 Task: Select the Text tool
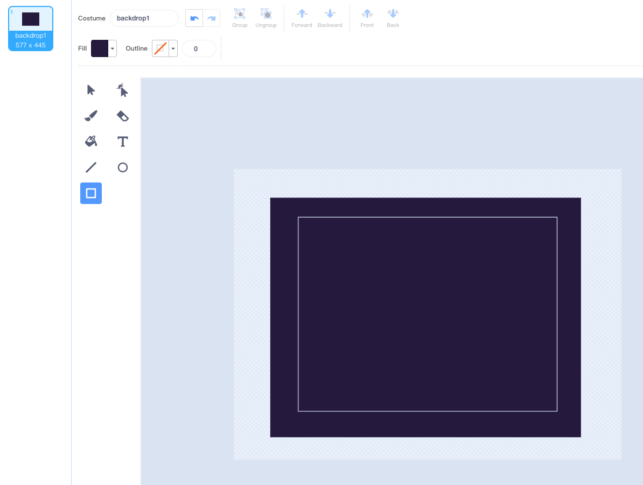click(123, 142)
